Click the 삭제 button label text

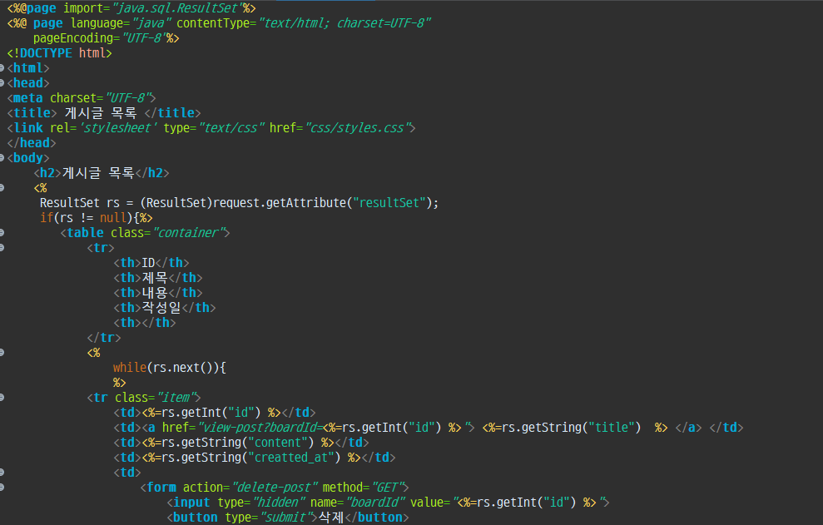[331, 518]
